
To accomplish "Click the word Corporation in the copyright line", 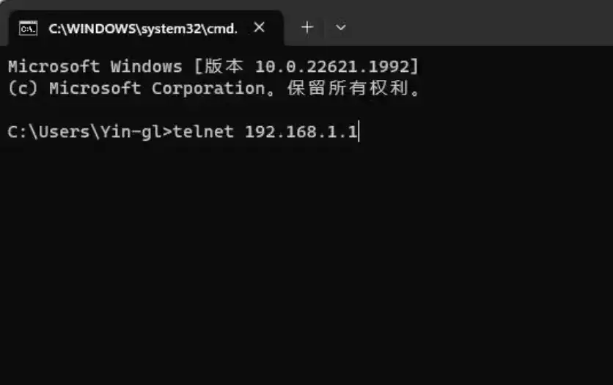I will tap(208, 88).
